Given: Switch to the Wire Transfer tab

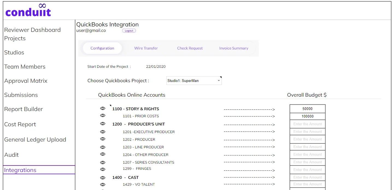Looking at the screenshot, I should [146, 48].
